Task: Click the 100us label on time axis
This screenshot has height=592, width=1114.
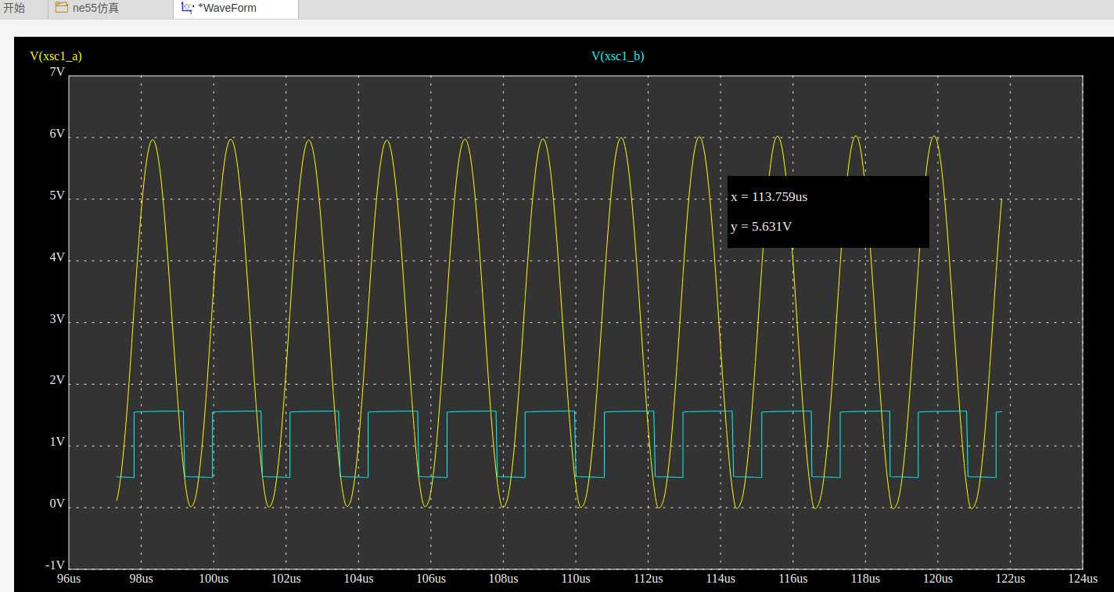Action: 214,579
